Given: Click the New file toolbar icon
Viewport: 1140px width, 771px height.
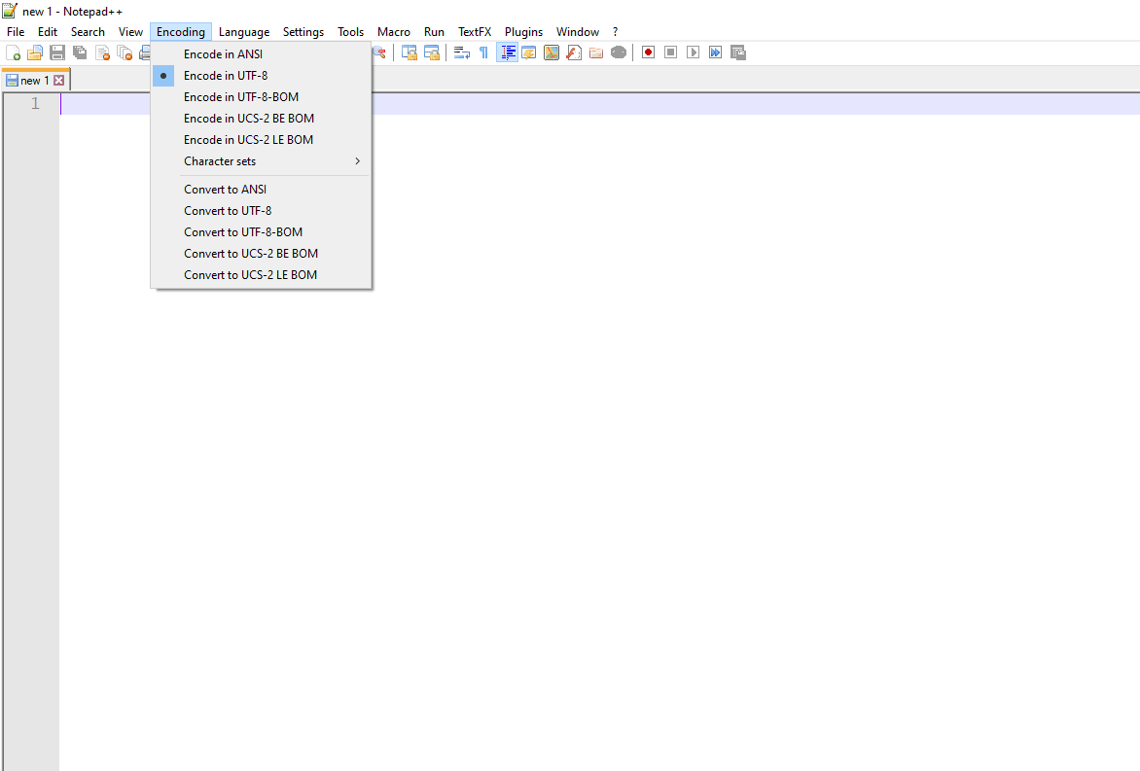Looking at the screenshot, I should [13, 53].
